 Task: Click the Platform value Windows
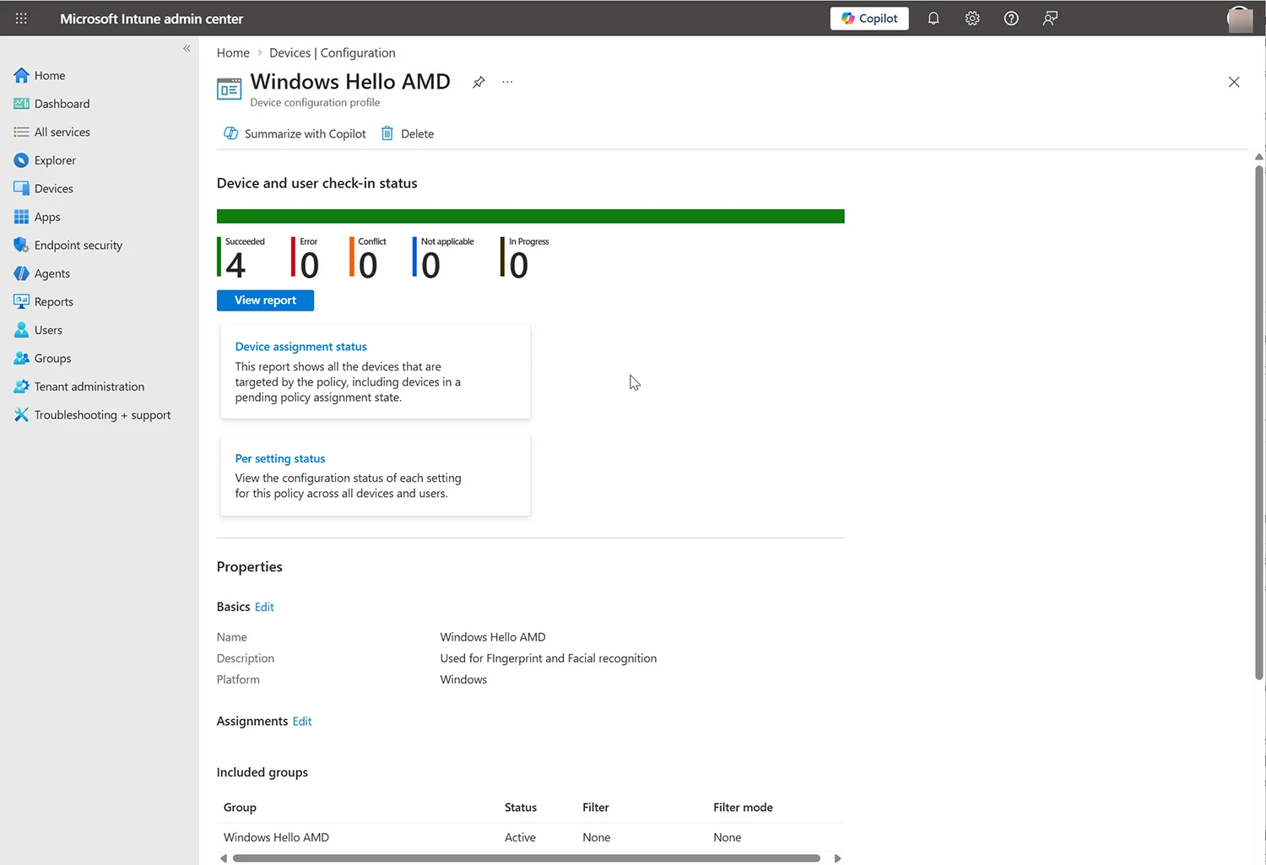463,679
